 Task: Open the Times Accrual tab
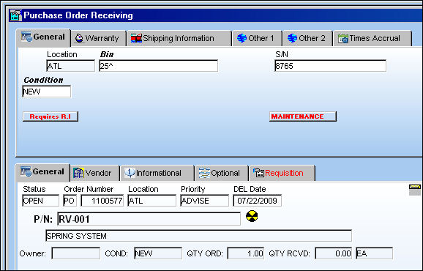pyautogui.click(x=373, y=38)
